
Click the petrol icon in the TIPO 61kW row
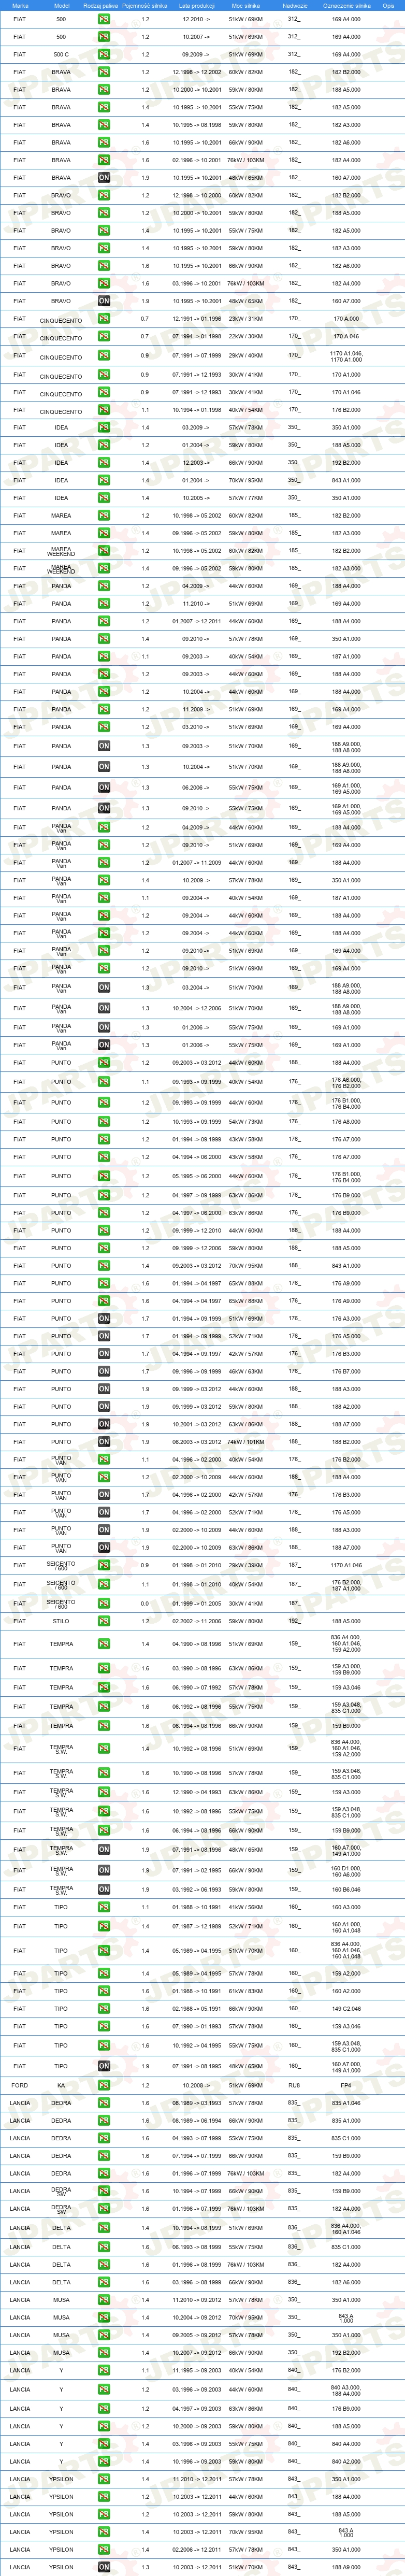pos(104,1991)
